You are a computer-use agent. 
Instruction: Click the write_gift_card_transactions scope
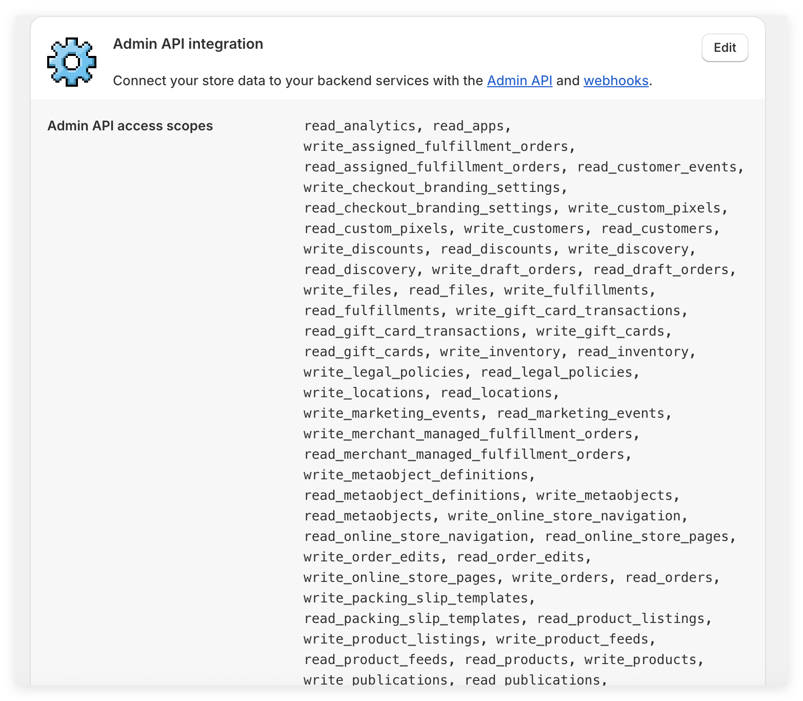(x=568, y=310)
